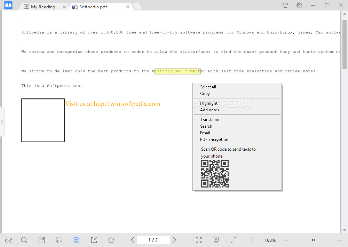Expand the left sidebar panel chevron
Screen dimensions: 348x247
2,122
